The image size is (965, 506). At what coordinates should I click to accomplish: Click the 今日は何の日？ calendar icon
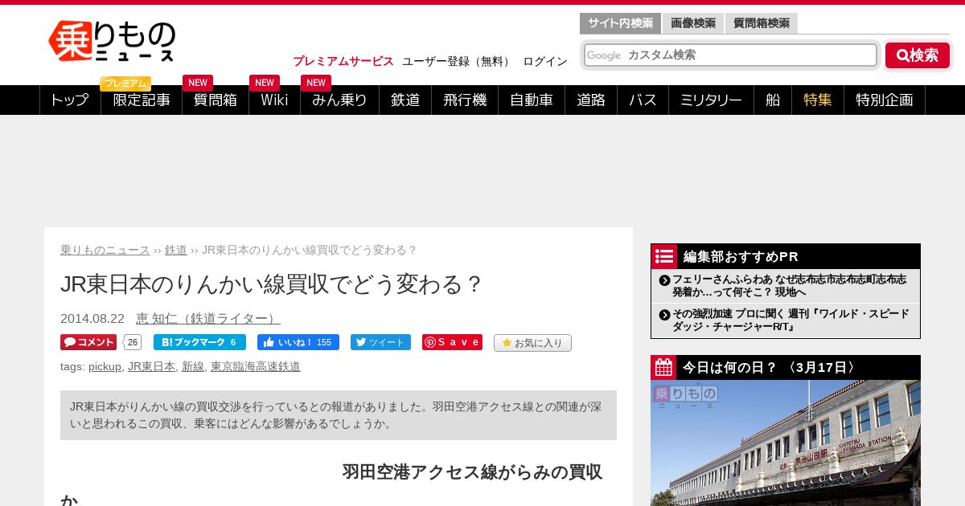click(664, 368)
